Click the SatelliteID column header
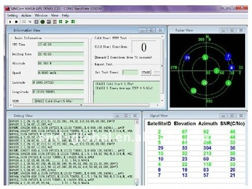The image size is (252, 189). point(159,123)
